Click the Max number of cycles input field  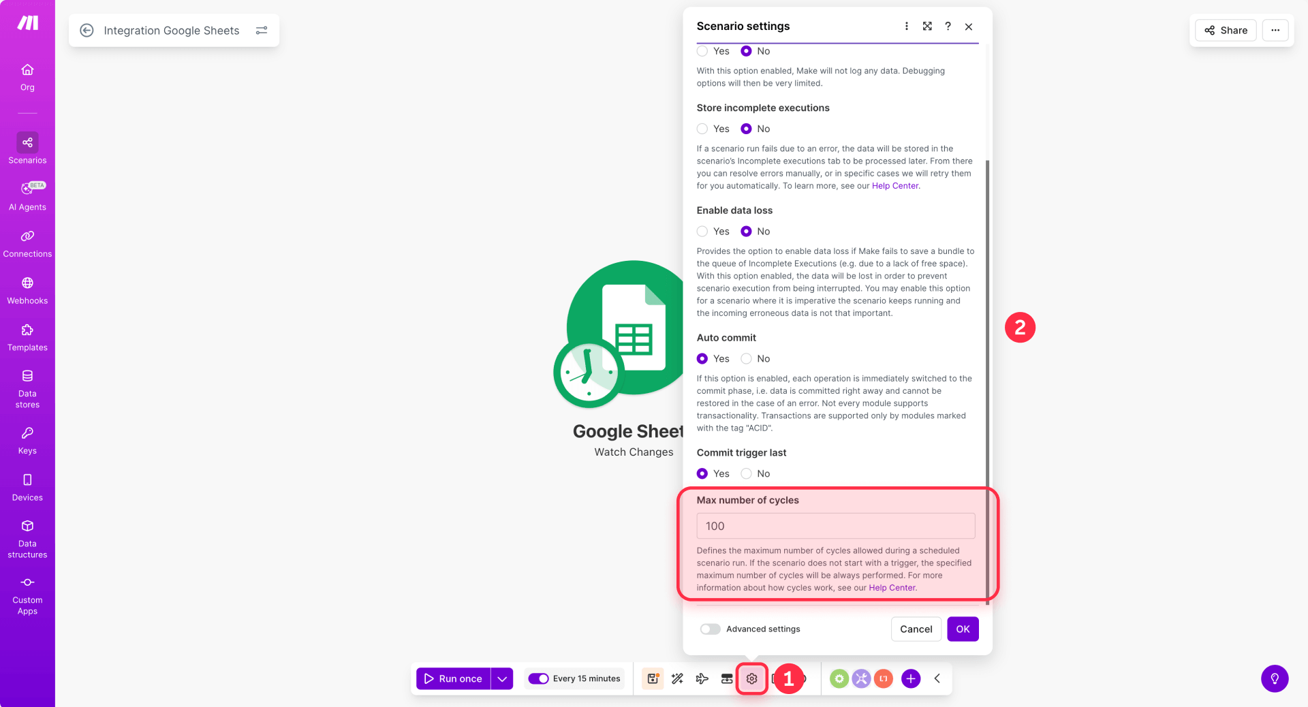836,526
